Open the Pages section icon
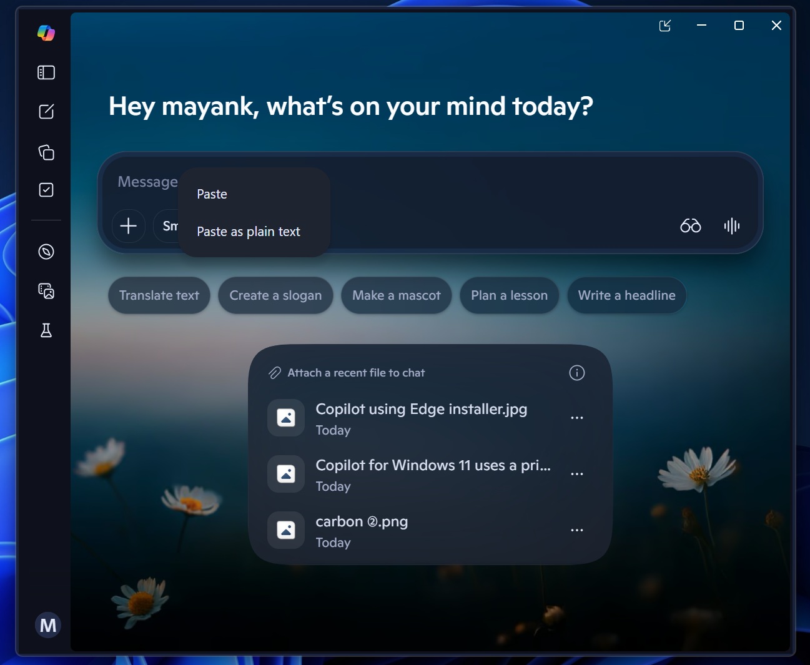Image resolution: width=810 pixels, height=665 pixels. click(x=46, y=152)
